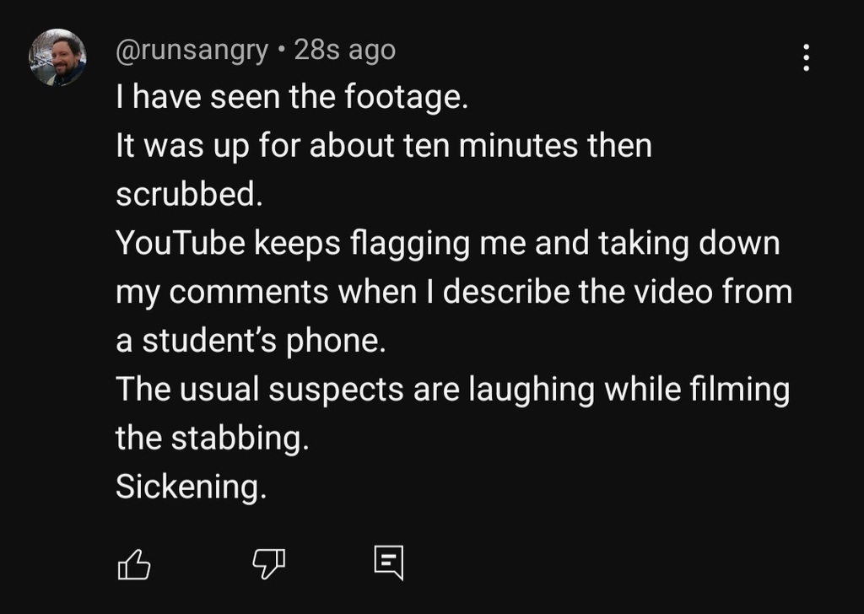Click the line starting "my comments when"
The image size is (864, 614).
click(x=454, y=292)
